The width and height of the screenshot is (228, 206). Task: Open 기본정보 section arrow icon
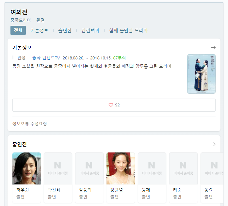tap(213, 48)
